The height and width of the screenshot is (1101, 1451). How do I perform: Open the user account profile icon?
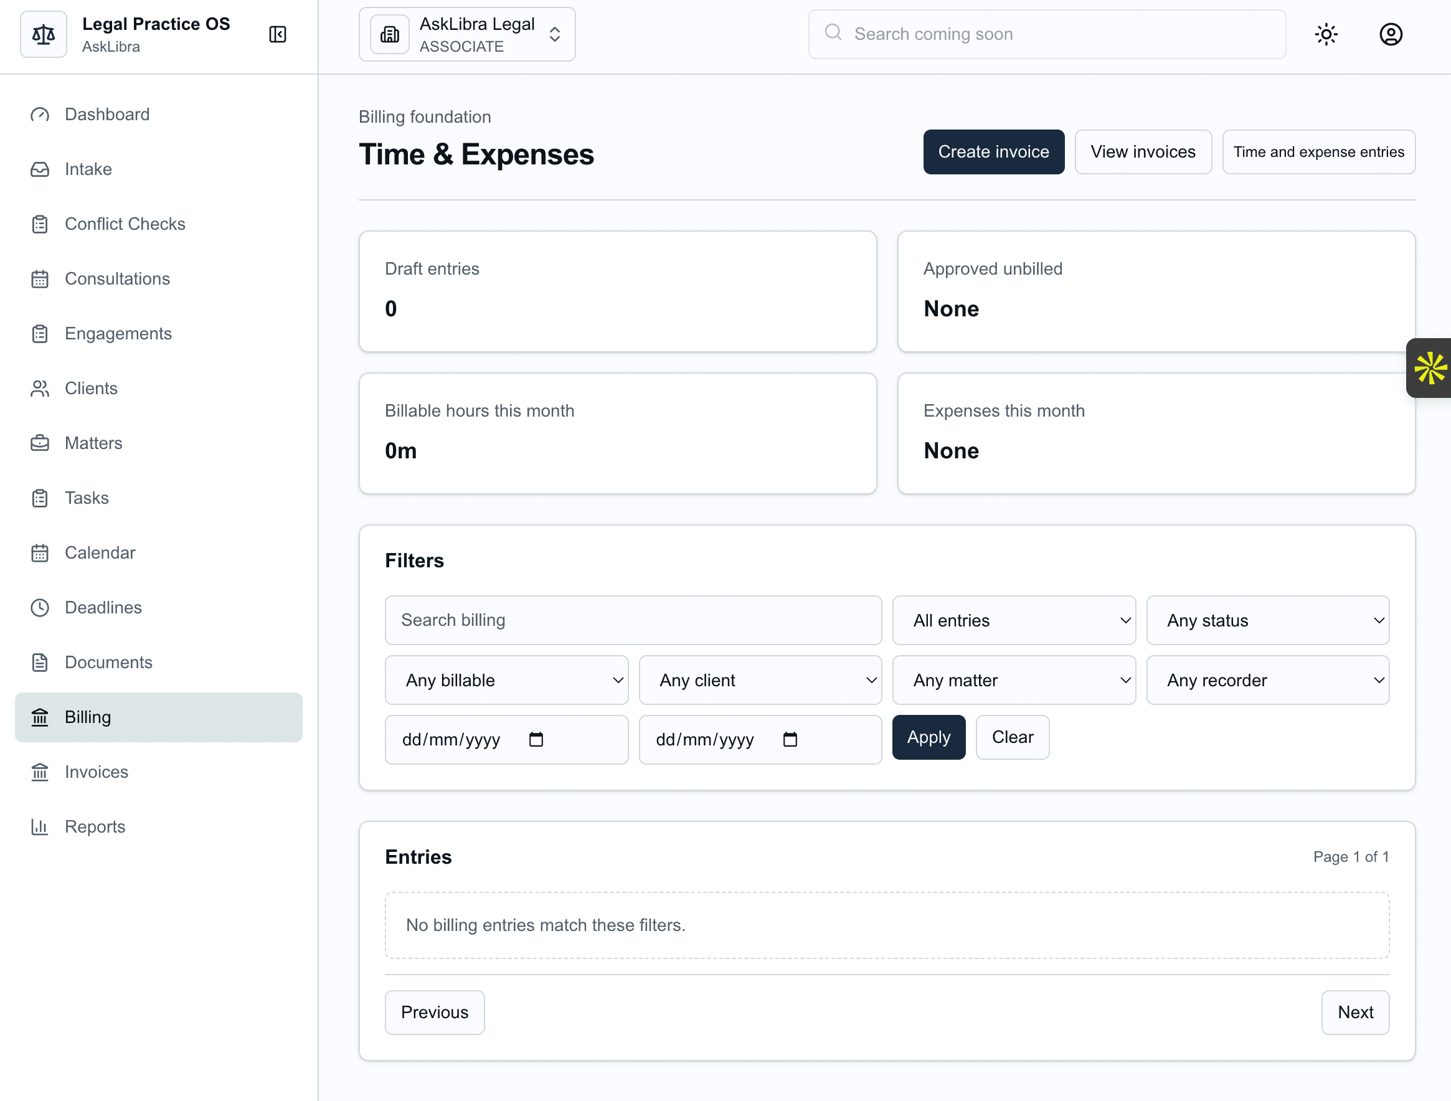pyautogui.click(x=1391, y=34)
